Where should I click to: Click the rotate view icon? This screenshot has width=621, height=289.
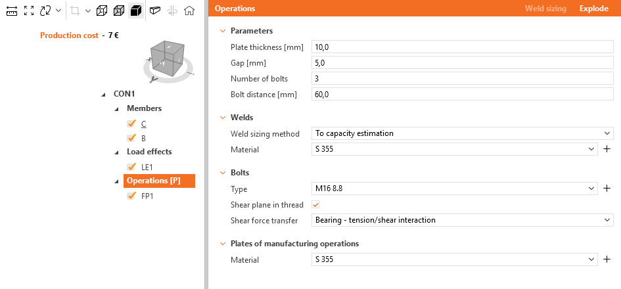[x=45, y=11]
